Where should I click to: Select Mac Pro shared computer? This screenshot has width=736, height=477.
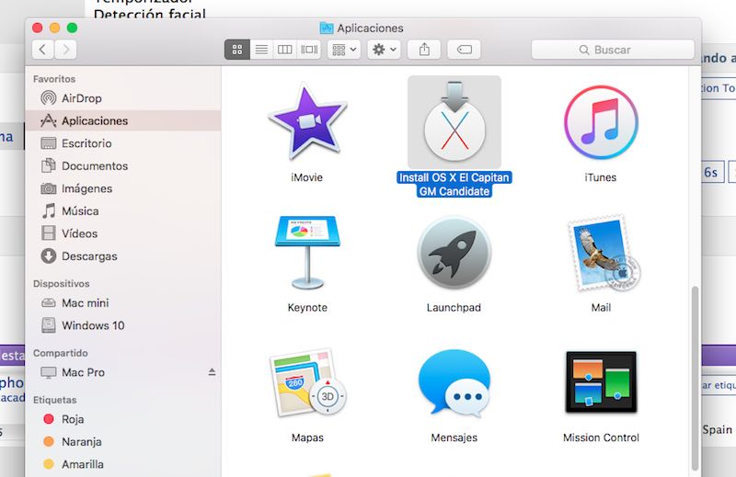(x=123, y=372)
